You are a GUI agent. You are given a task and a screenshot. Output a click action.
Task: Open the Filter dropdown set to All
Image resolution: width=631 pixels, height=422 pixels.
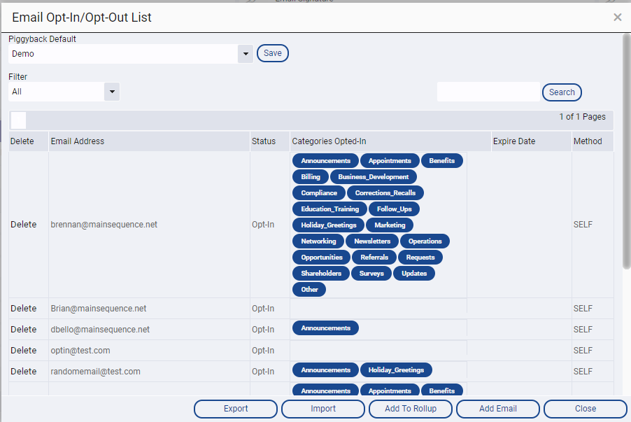(x=112, y=92)
